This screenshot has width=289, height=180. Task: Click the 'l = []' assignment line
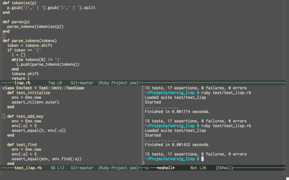click(18, 55)
